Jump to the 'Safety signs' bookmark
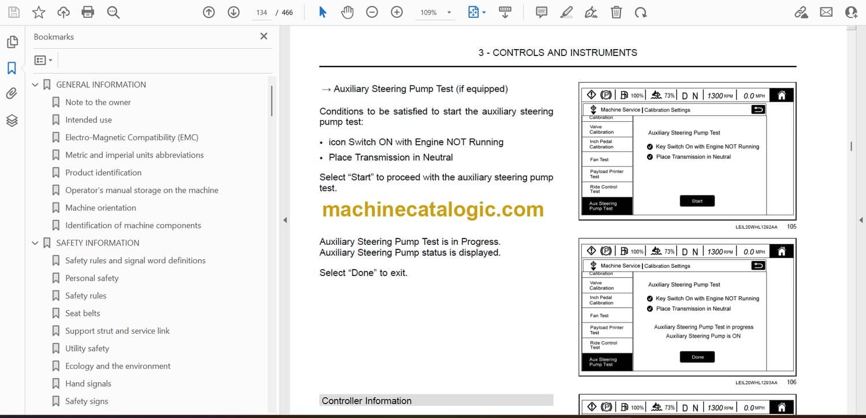Screen dimensions: 866x418 (87, 402)
